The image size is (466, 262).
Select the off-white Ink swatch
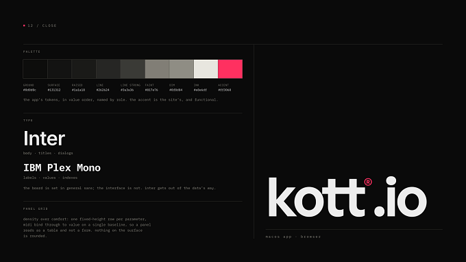pyautogui.click(x=206, y=69)
